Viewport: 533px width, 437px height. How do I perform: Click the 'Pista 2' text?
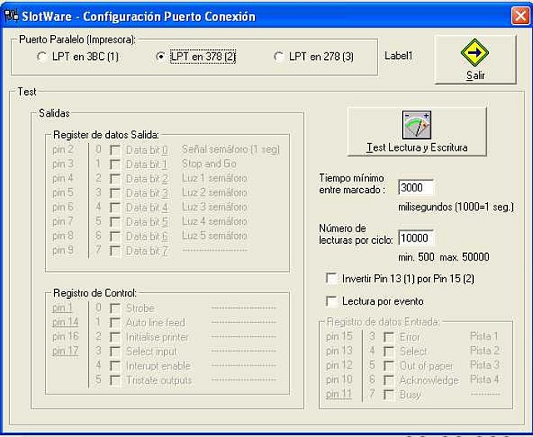(485, 350)
